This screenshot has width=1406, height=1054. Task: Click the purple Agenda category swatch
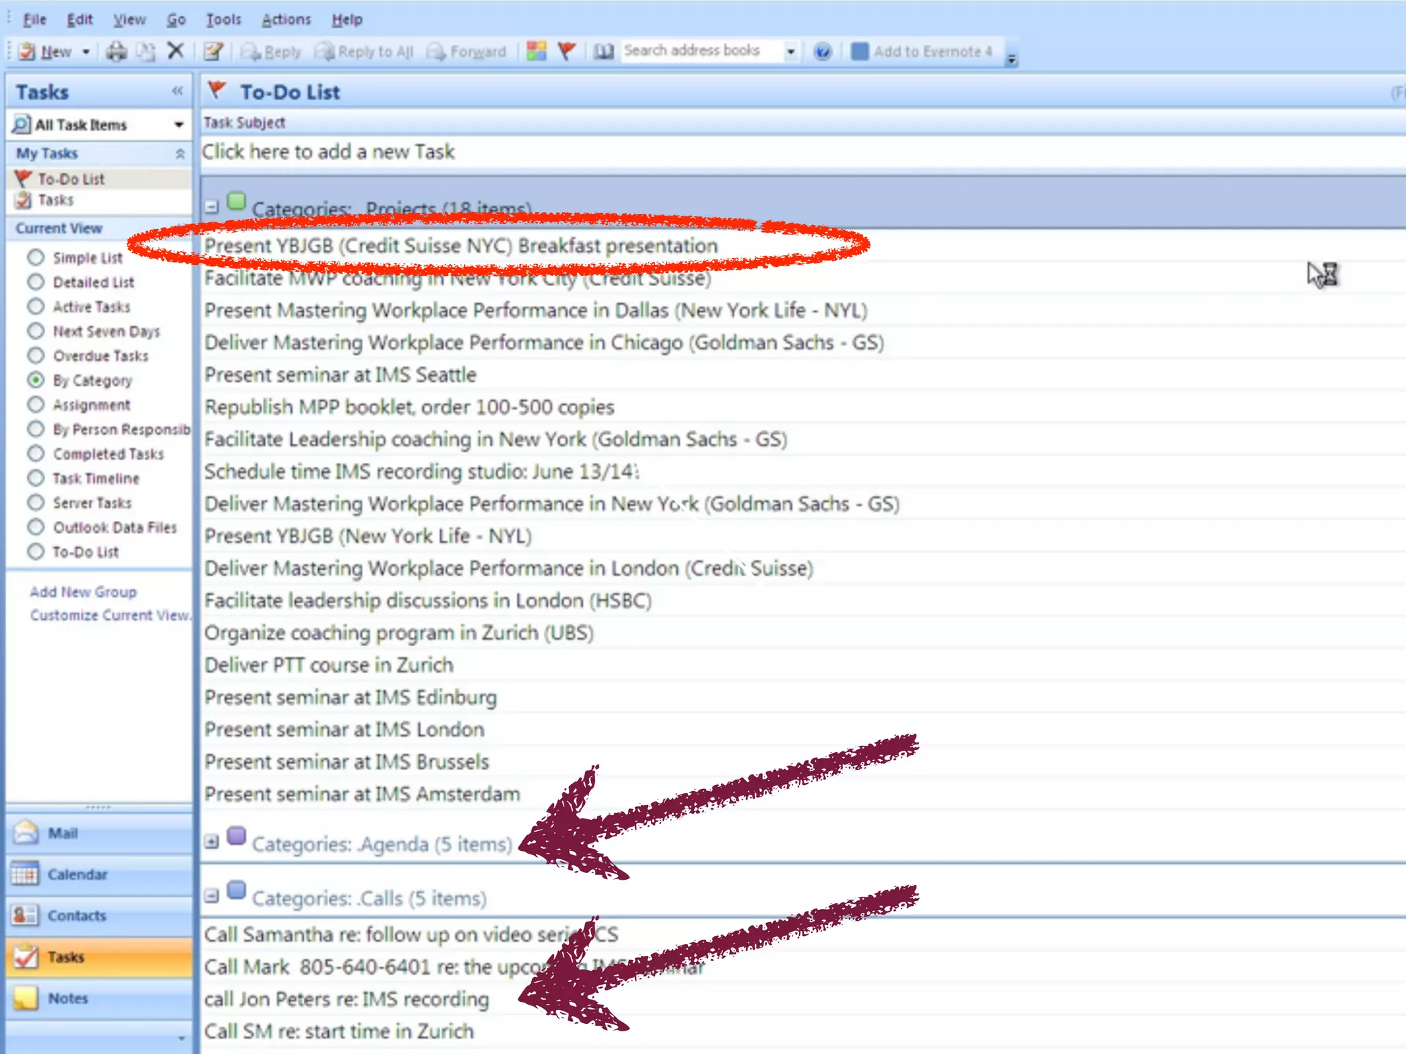click(236, 835)
